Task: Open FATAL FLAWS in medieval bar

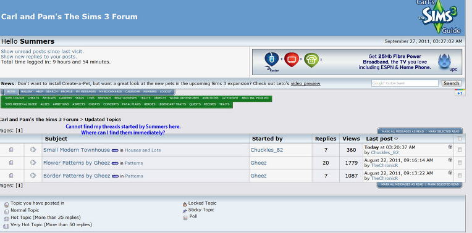Action: coord(130,104)
